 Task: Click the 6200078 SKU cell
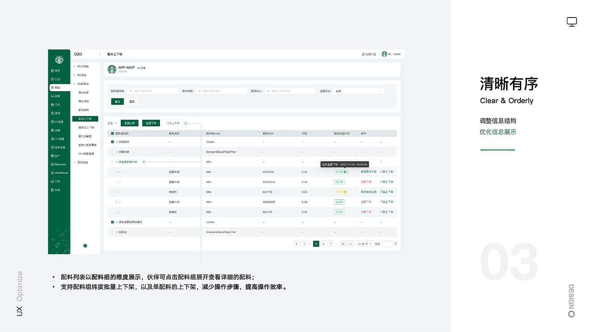point(268,172)
